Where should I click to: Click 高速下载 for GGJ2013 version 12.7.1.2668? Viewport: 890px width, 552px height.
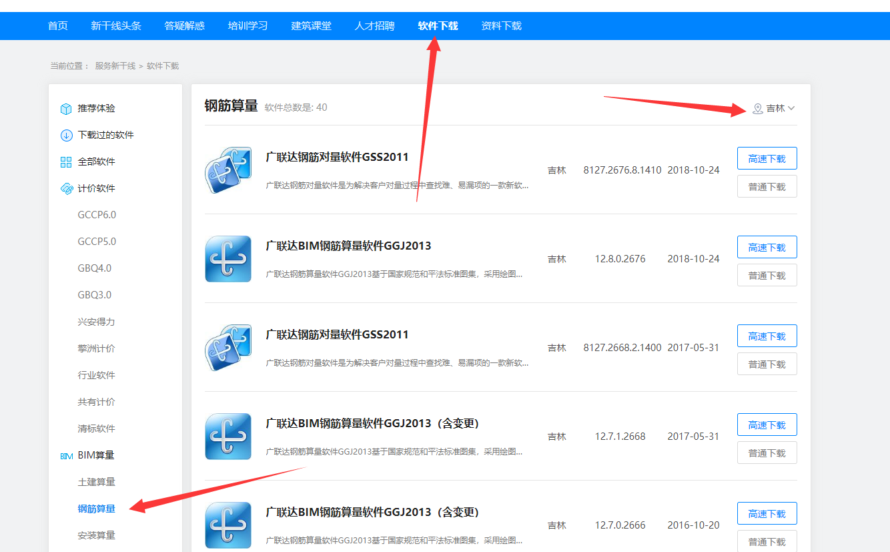click(767, 425)
